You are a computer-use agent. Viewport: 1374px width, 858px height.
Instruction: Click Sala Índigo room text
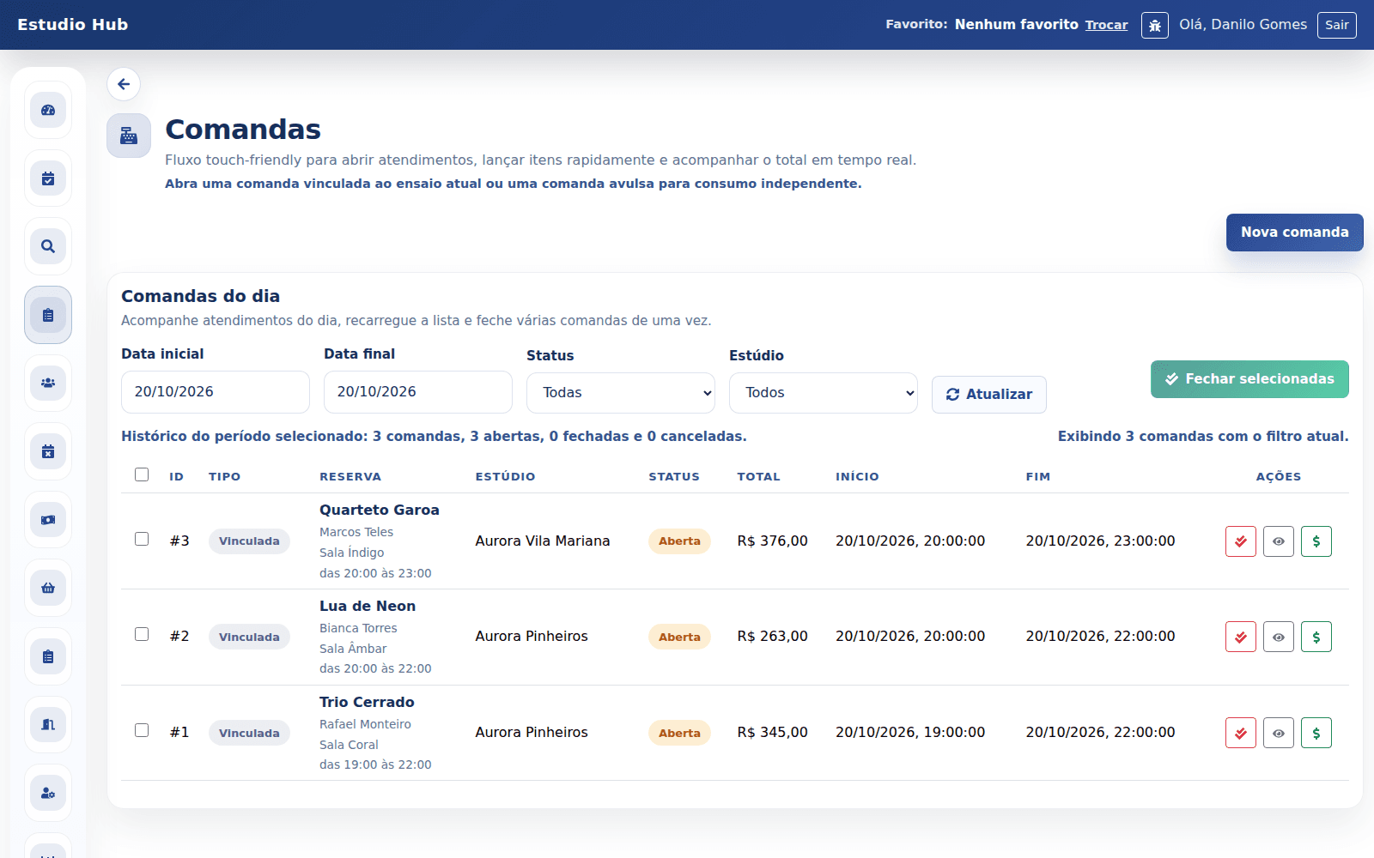pos(352,553)
